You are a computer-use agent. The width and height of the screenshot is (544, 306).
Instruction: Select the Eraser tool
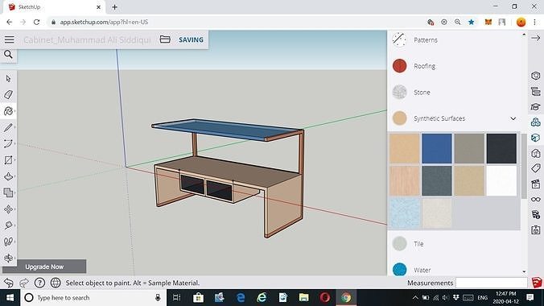pyautogui.click(x=8, y=94)
